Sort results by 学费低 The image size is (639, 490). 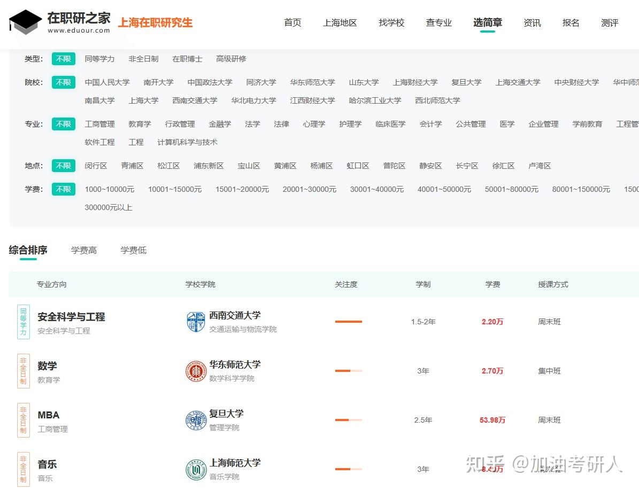click(x=133, y=251)
